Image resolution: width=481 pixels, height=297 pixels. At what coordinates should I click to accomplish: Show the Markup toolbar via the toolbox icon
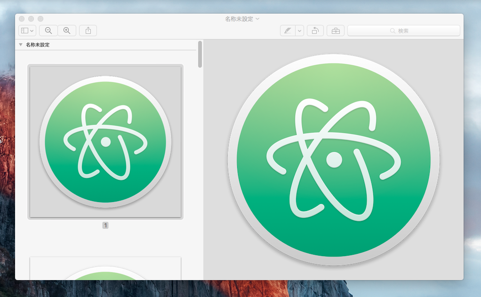click(336, 31)
